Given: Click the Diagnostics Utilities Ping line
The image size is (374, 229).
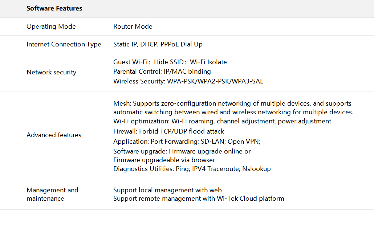Looking at the screenshot, I should tap(192, 169).
